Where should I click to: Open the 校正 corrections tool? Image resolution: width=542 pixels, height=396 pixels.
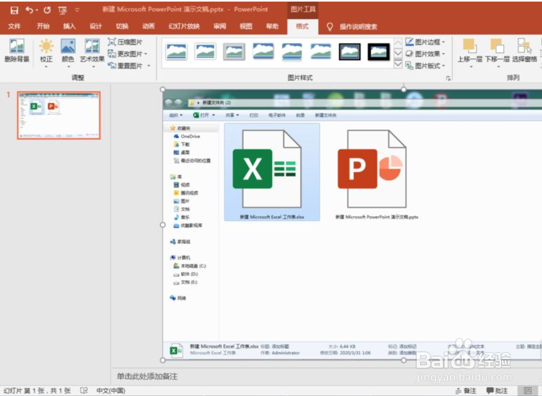click(x=46, y=53)
